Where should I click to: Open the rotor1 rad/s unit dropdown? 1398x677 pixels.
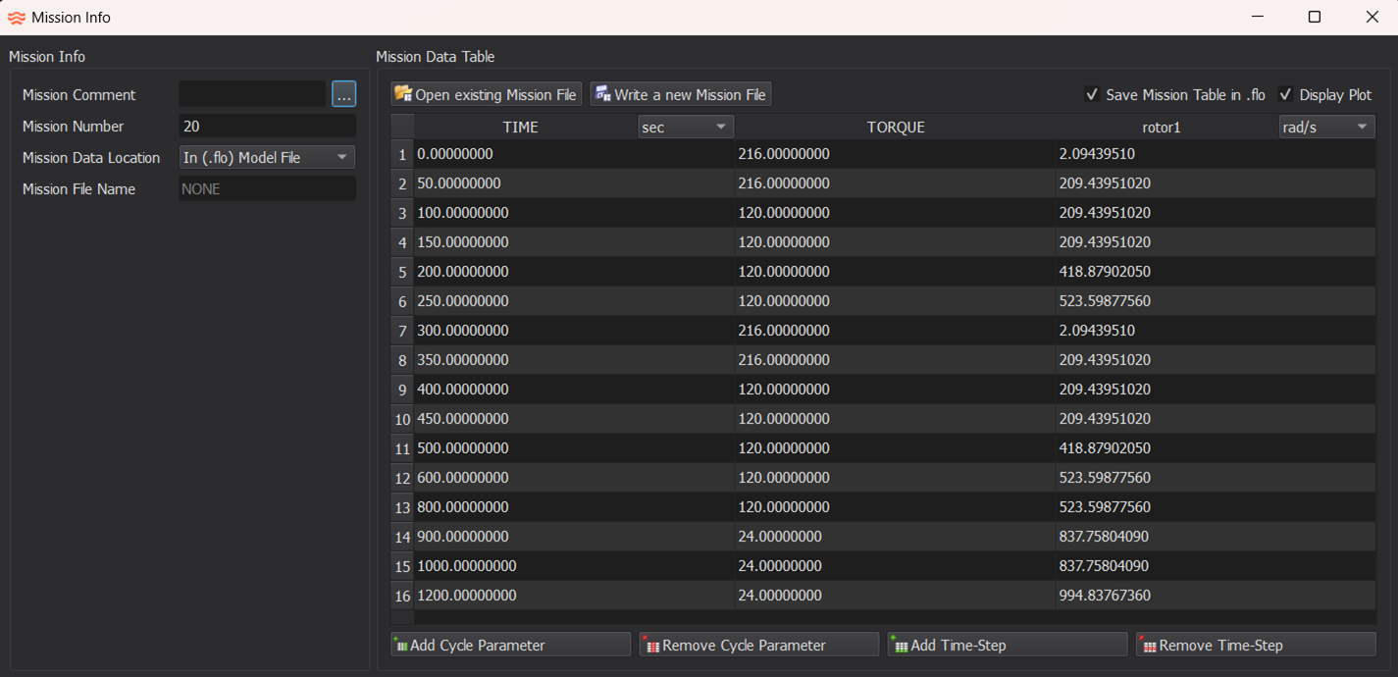point(1325,127)
